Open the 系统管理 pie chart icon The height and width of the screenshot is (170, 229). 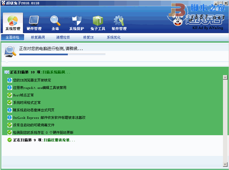point(13,21)
